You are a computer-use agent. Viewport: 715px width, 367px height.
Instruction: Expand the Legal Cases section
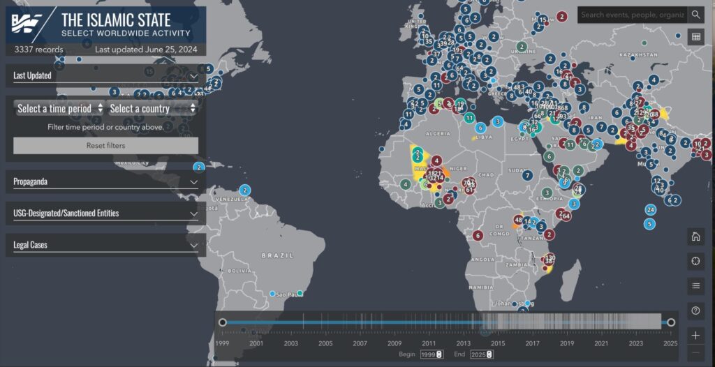[x=106, y=245]
